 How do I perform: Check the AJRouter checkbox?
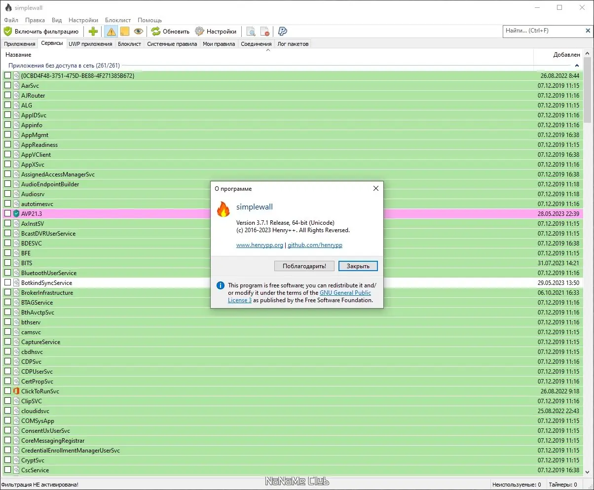point(7,95)
